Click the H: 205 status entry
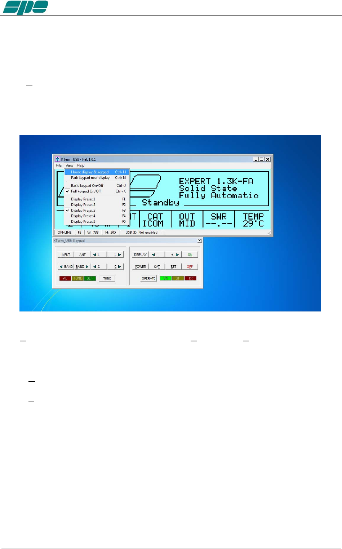 [x=111, y=233]
